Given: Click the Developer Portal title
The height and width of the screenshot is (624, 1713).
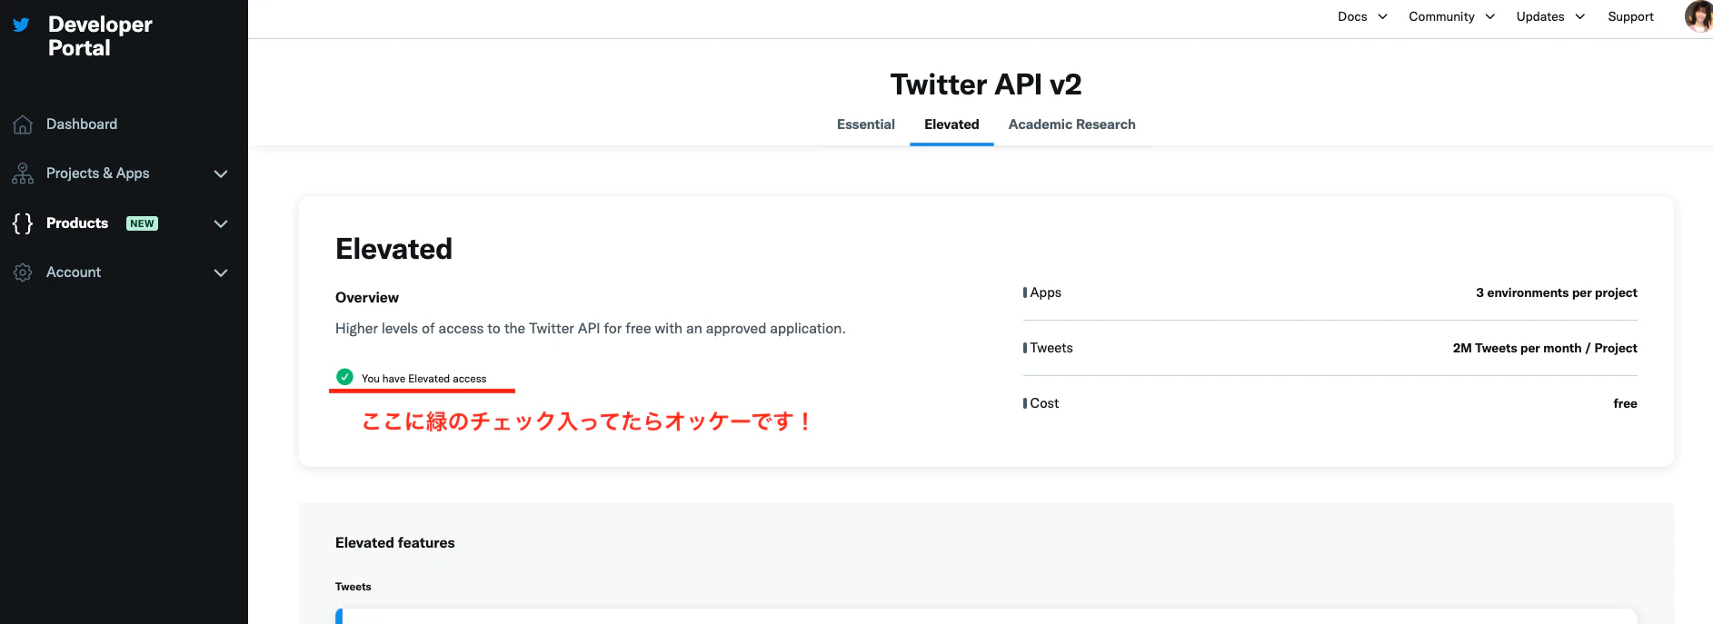Looking at the screenshot, I should pyautogui.click(x=100, y=36).
